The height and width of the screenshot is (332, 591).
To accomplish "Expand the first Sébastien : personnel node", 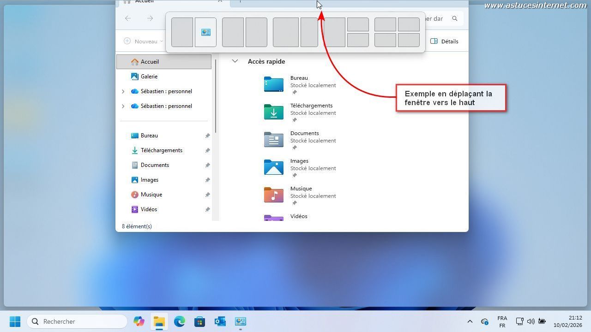I will click(x=123, y=91).
